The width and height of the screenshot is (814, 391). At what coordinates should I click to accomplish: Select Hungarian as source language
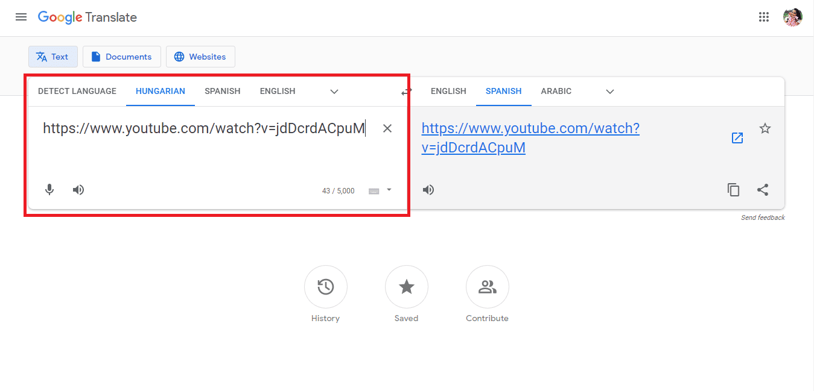[161, 92]
